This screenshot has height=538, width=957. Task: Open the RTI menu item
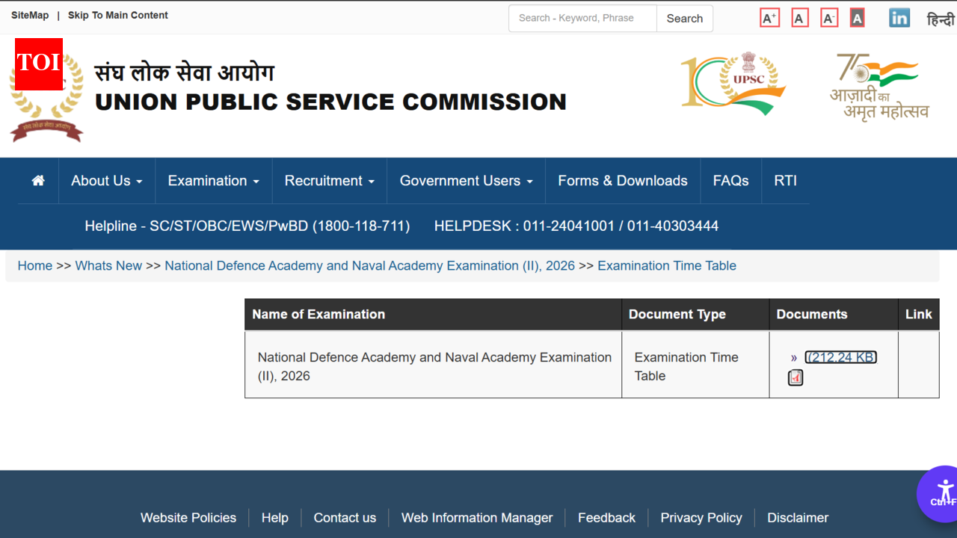click(785, 181)
